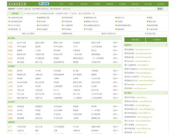Select the 电脑网络 item in top navigation
The width and height of the screenshot is (175, 134).
(110, 4)
